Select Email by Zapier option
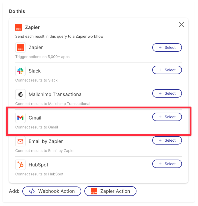 click(167, 140)
